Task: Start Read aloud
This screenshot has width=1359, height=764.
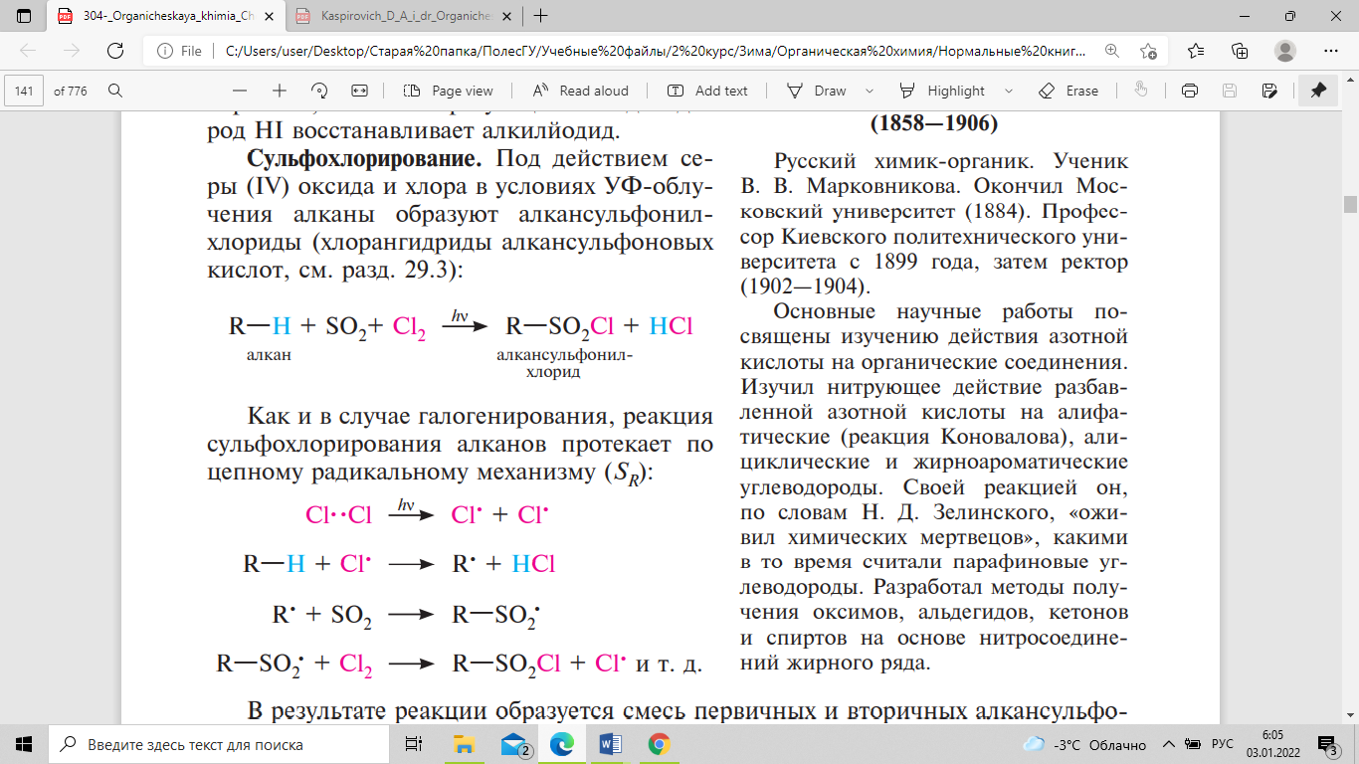Action: (x=581, y=91)
